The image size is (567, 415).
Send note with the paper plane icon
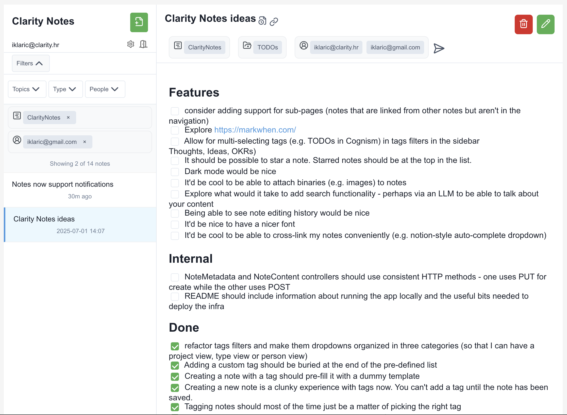[439, 48]
